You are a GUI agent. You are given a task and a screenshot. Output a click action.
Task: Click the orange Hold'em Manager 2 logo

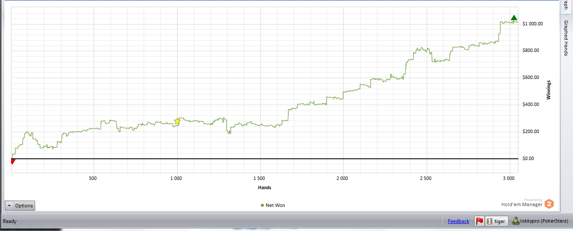click(x=549, y=204)
